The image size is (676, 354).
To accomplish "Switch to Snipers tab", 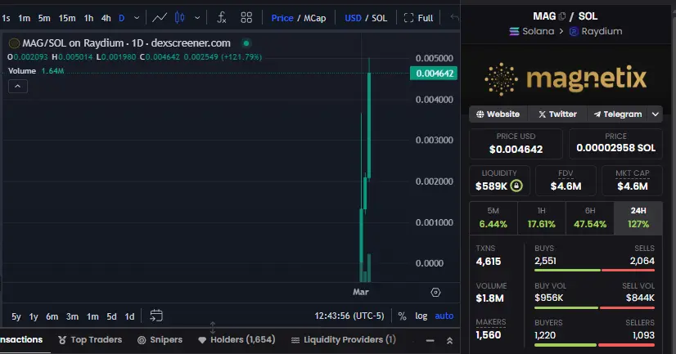I will coord(160,340).
